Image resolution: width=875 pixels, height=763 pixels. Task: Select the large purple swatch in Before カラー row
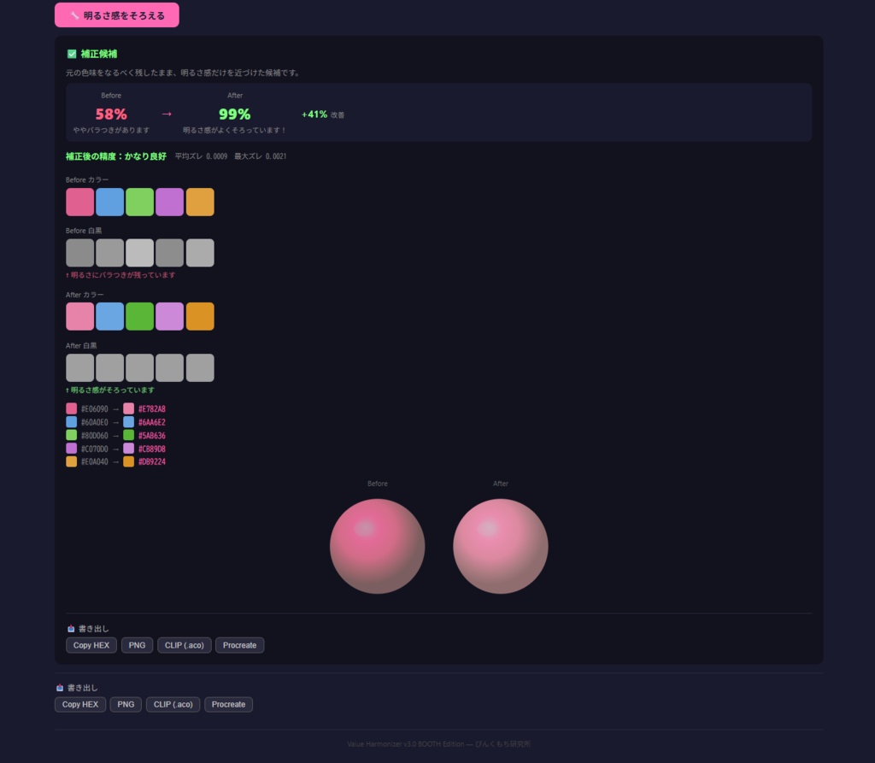coord(170,202)
